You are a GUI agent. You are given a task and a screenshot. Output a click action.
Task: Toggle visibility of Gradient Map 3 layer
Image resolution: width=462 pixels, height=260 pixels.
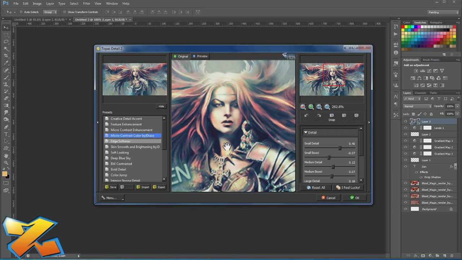click(405, 141)
